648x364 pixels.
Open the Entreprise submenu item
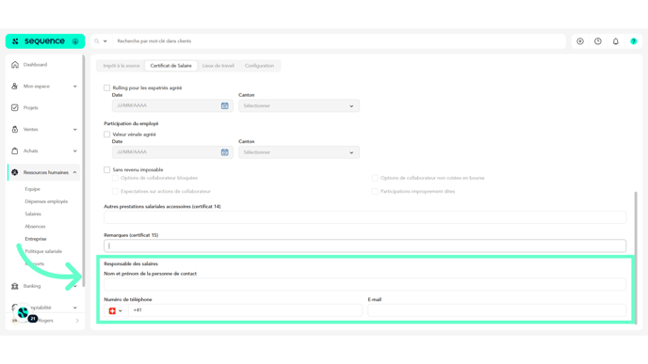pyautogui.click(x=36, y=239)
